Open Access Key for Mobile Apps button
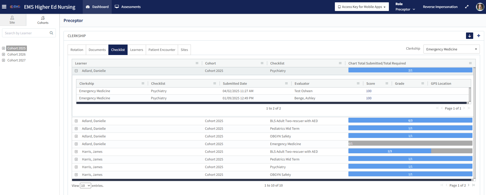The image size is (486, 195). pos(361,7)
